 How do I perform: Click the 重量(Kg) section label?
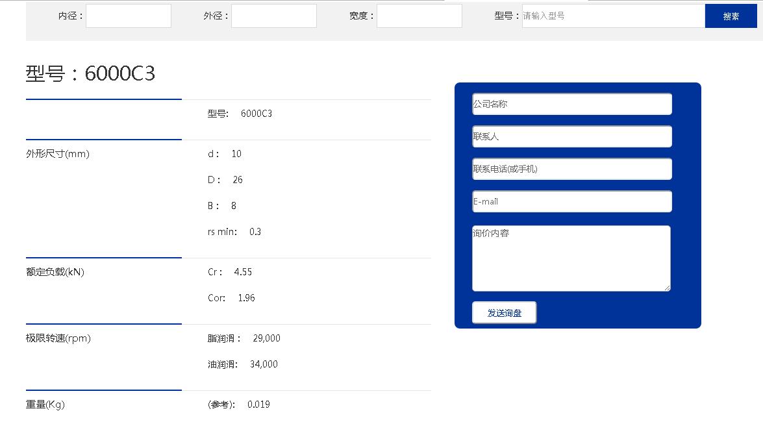click(45, 405)
